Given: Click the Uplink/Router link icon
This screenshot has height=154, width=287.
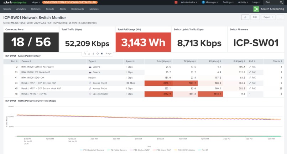Looking at the screenshot, I should 90,94.
